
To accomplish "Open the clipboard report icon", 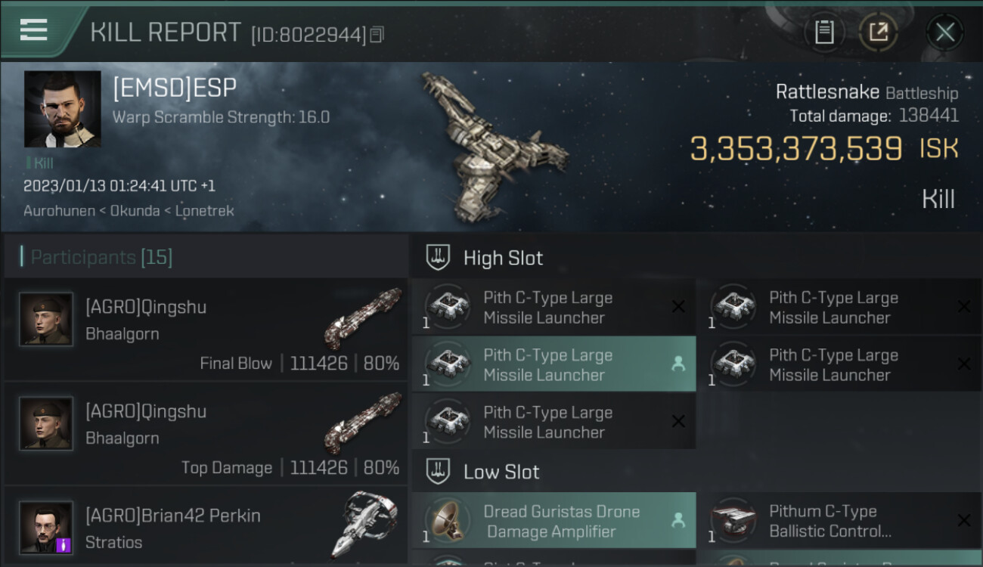I will click(x=824, y=32).
